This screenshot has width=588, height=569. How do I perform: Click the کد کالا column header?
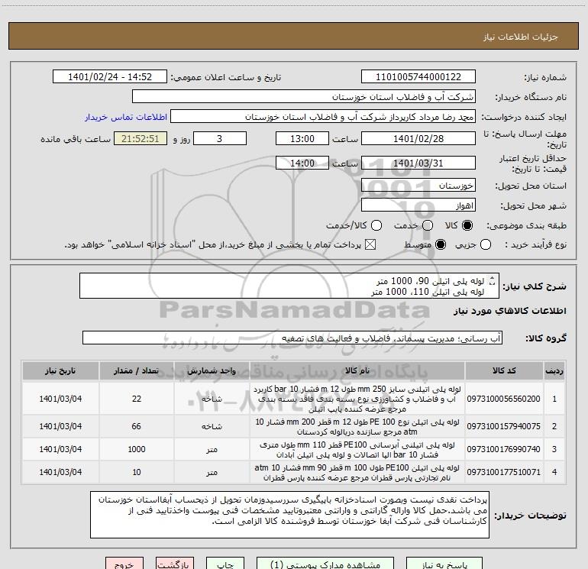coord(504,370)
